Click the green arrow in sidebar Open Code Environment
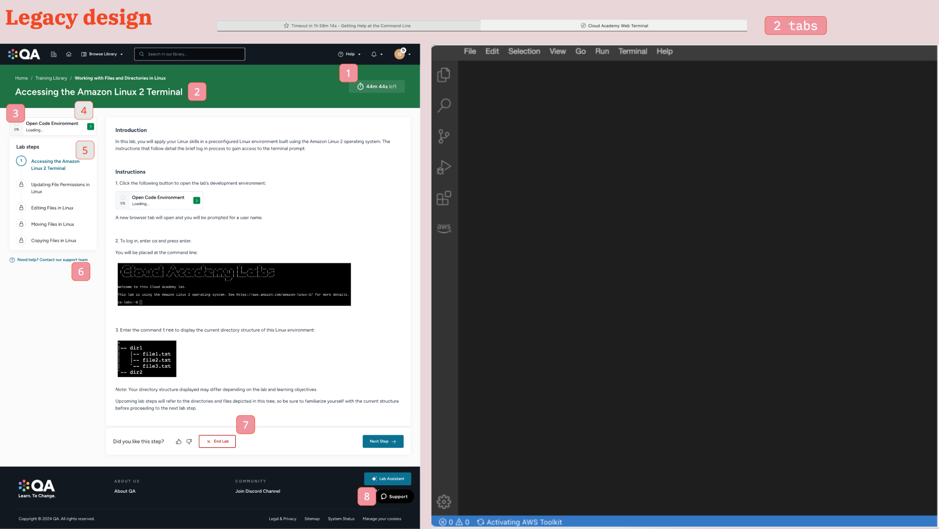The height and width of the screenshot is (529, 939). coord(91,127)
